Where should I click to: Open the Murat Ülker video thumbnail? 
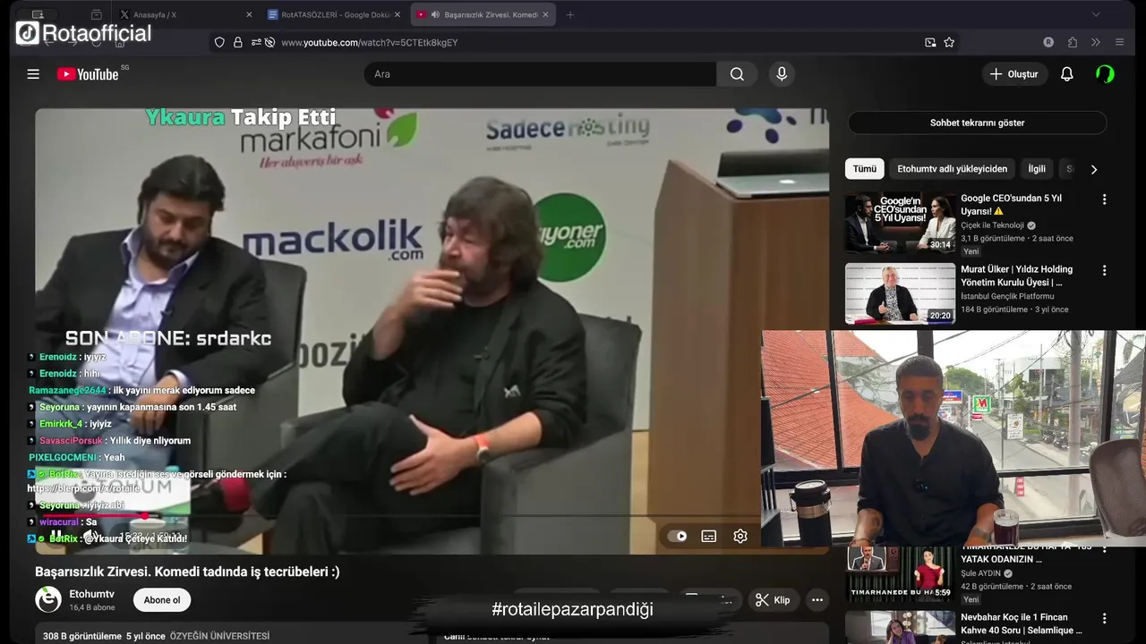click(900, 293)
